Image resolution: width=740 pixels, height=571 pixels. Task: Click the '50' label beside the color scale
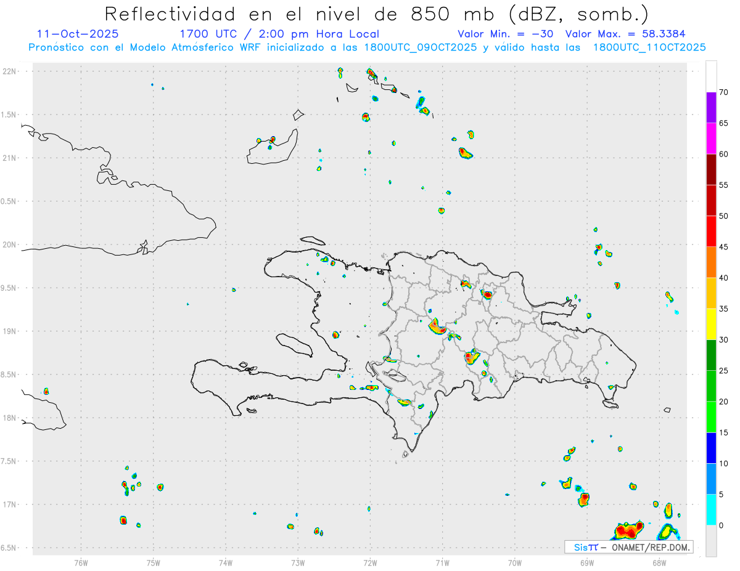pos(724,216)
